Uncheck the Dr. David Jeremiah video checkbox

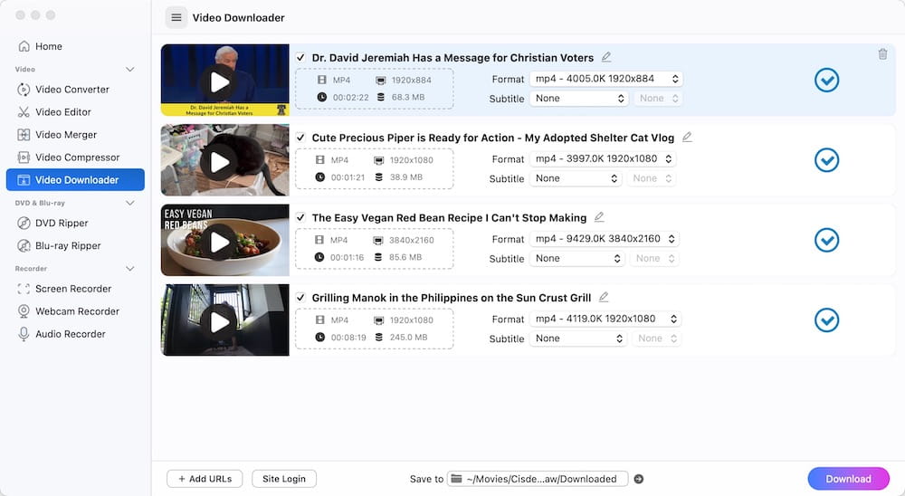click(x=300, y=58)
